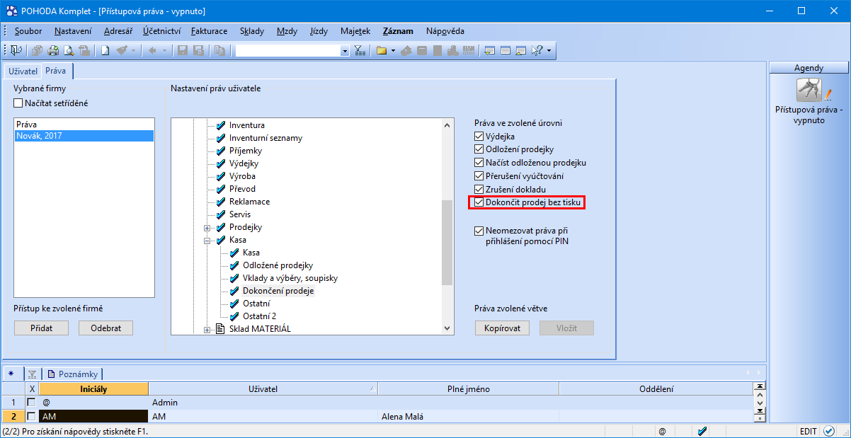851x438 pixels.
Task: Uncheck Zrušení dokladu checkbox
Action: coord(479,190)
